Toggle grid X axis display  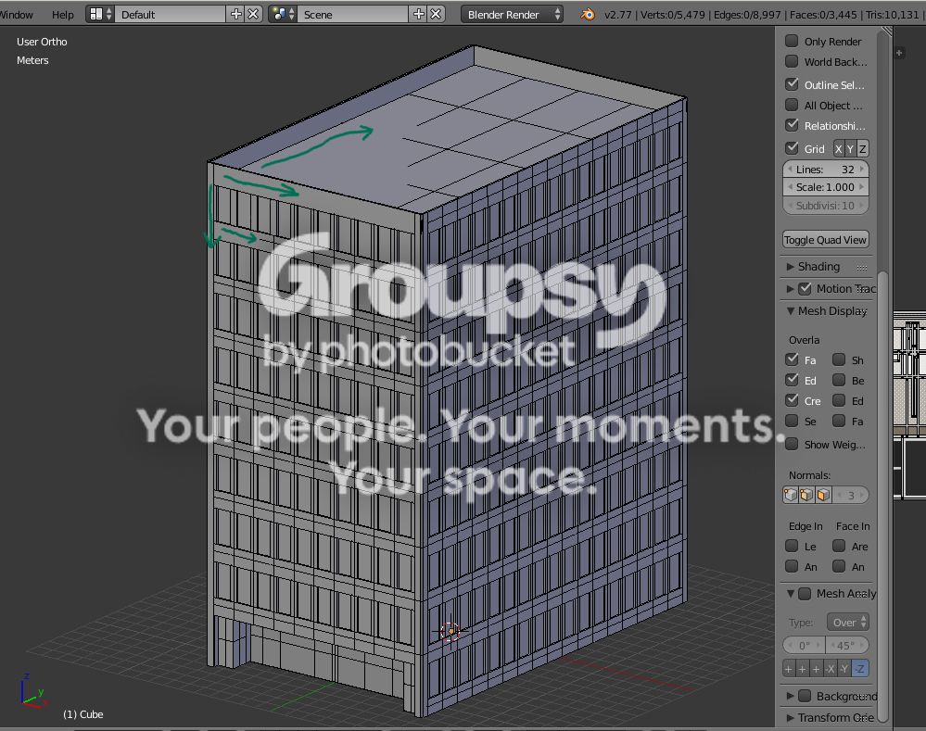838,149
